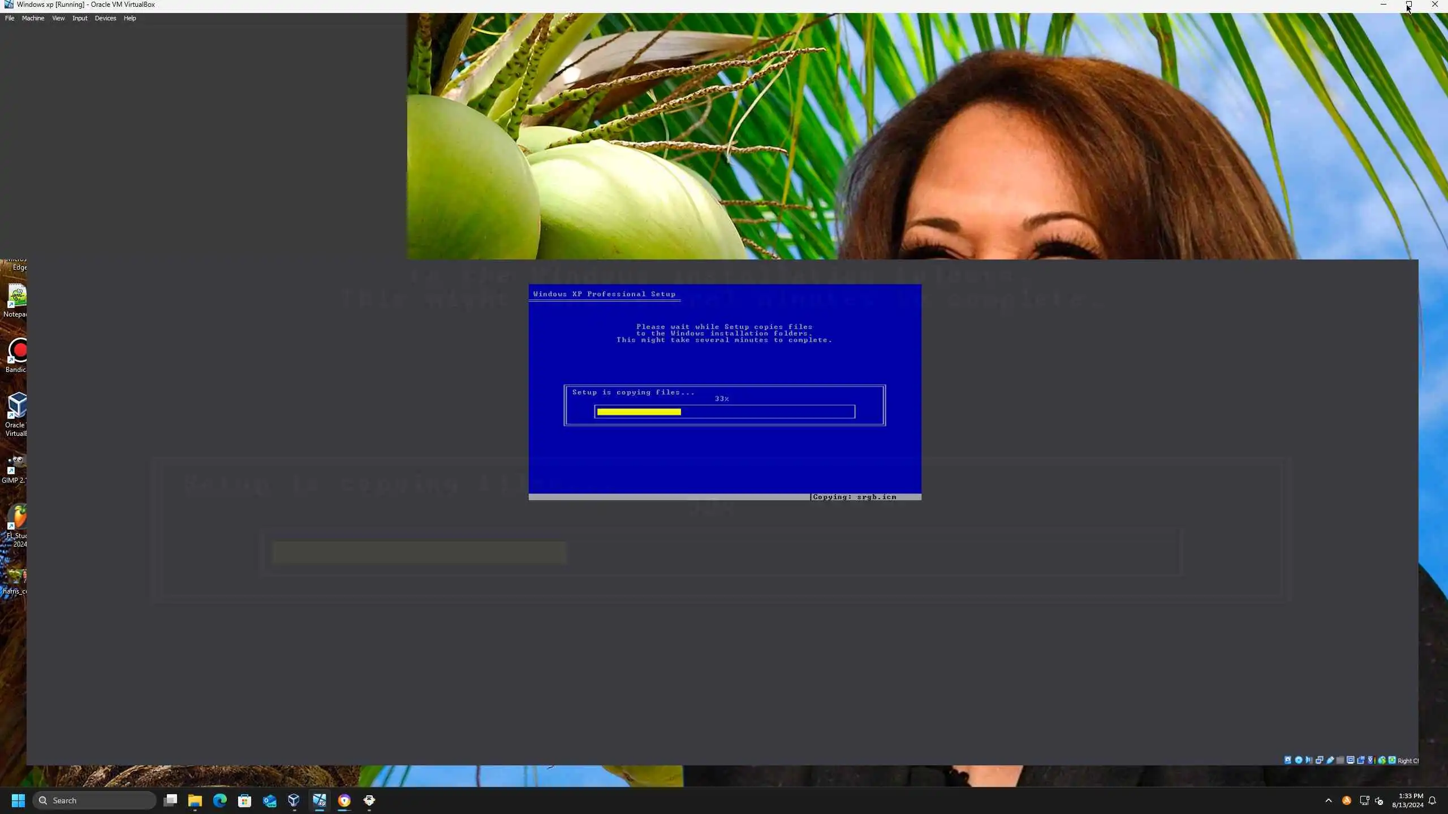The height and width of the screenshot is (814, 1448).
Task: Open the View menu
Action: click(58, 18)
